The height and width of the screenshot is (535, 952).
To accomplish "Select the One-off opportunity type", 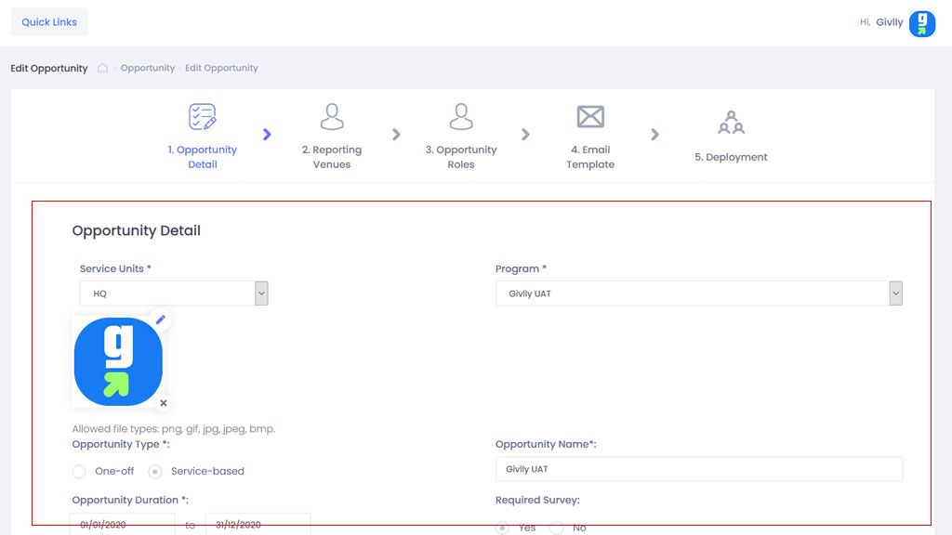I will tap(80, 472).
